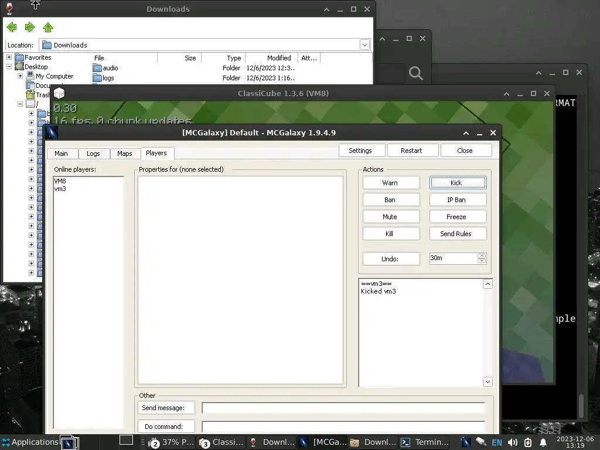
Task: Select VM8 in online players list
Action: (x=60, y=181)
